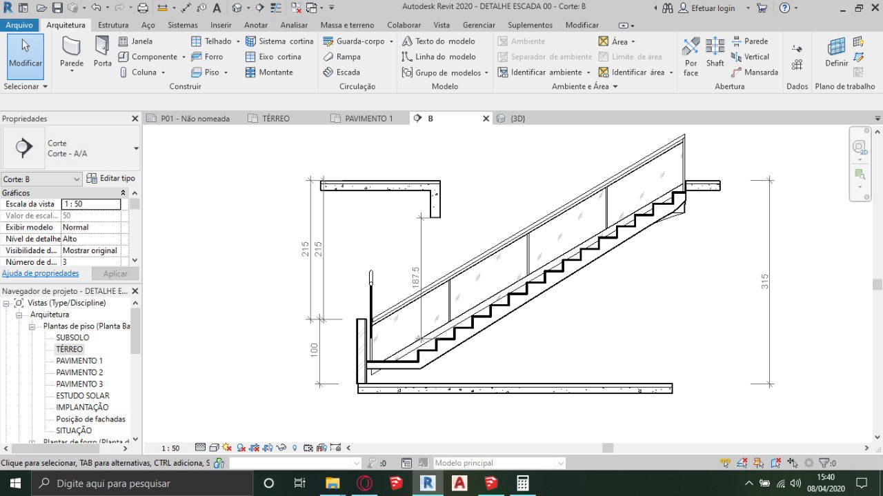Click the Mansarda dormer tool
Viewport: 883px width, 496px height.
click(755, 72)
